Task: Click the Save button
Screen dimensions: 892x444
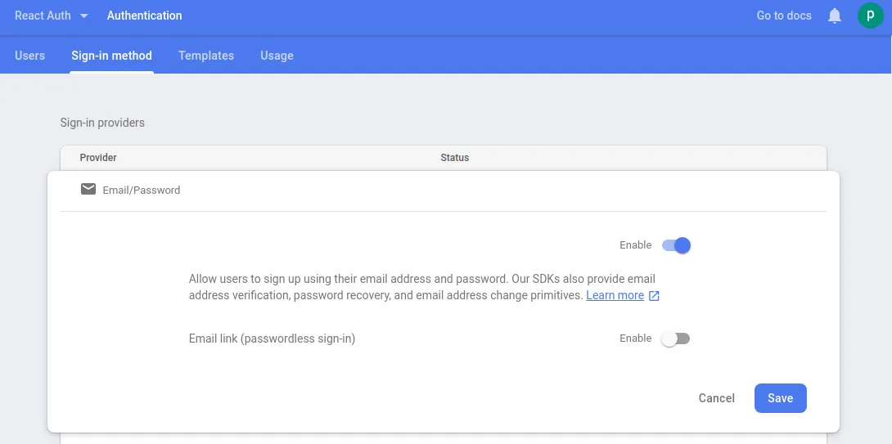Action: coord(780,398)
